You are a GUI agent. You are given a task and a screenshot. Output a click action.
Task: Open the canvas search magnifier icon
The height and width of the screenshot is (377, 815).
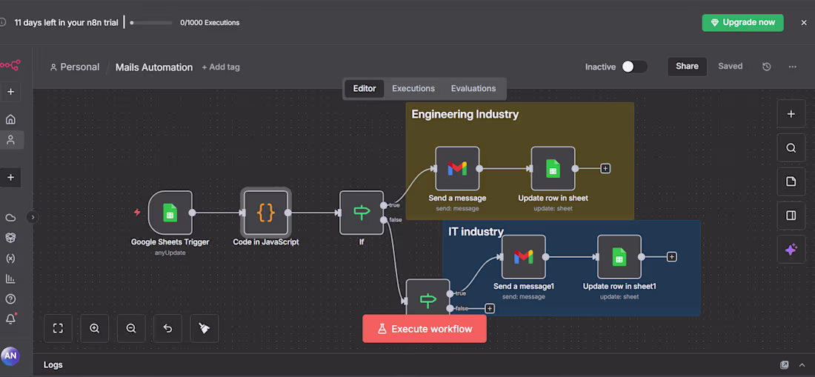[x=791, y=147]
